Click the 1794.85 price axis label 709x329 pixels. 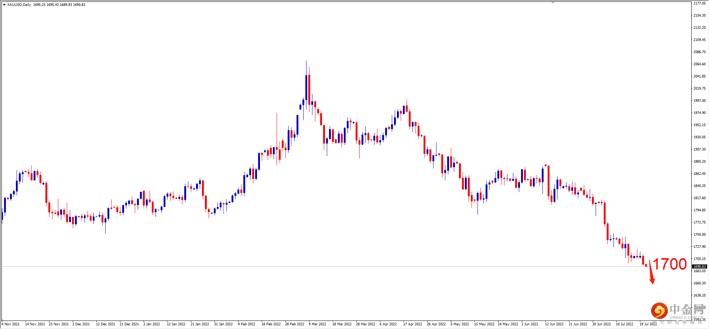tap(699, 210)
